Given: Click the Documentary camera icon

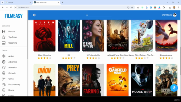Looking at the screenshot, I should coord(4,84).
